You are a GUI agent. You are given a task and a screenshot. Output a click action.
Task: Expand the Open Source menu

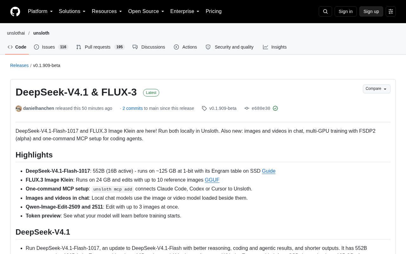click(146, 11)
